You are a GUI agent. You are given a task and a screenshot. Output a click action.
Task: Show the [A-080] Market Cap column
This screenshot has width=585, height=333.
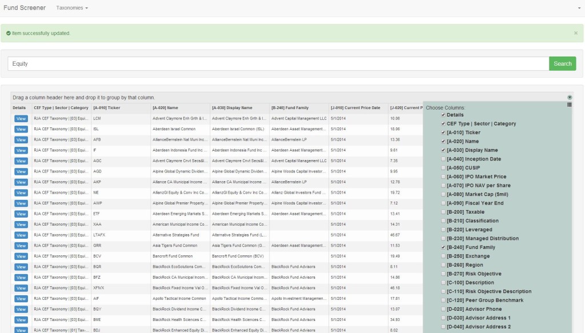[x=443, y=194]
